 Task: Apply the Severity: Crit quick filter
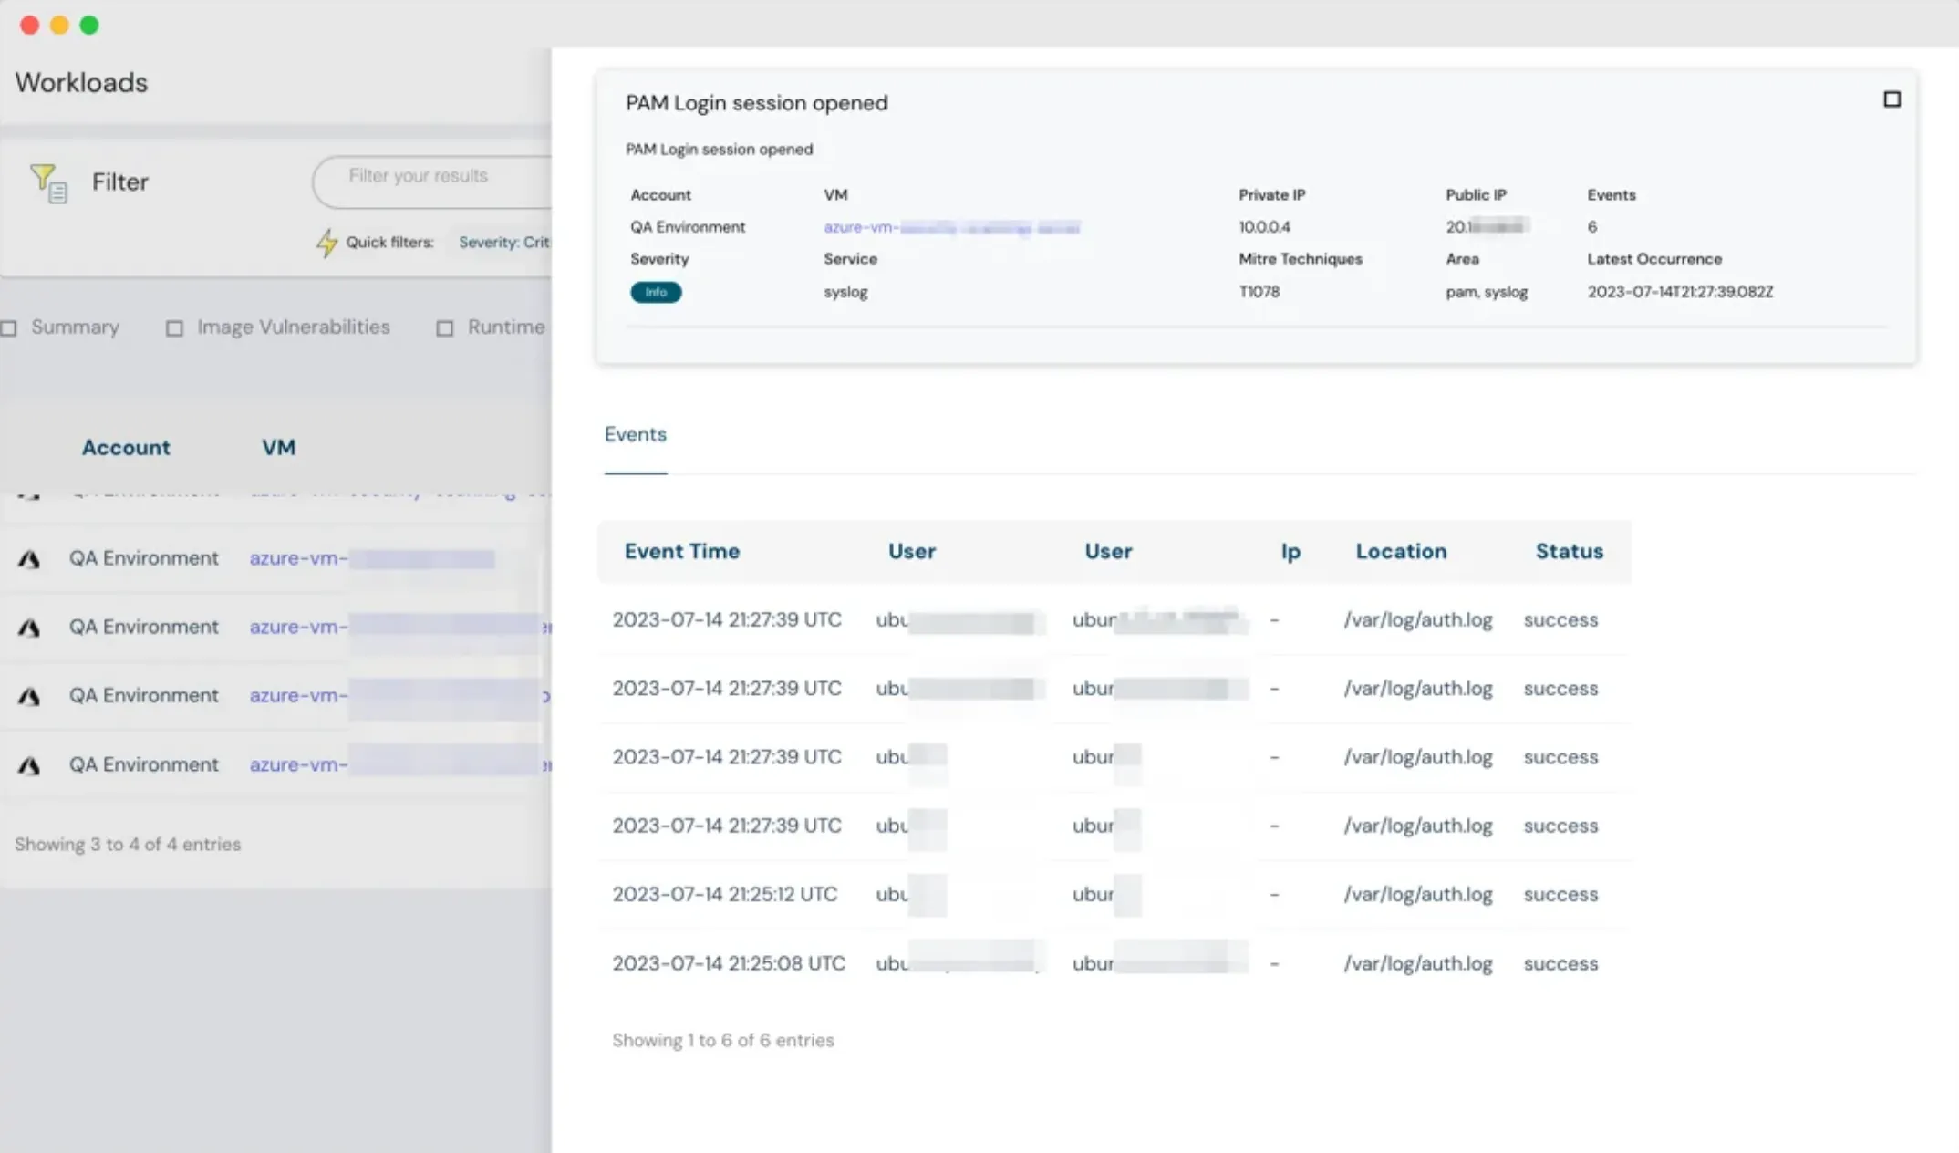(503, 243)
